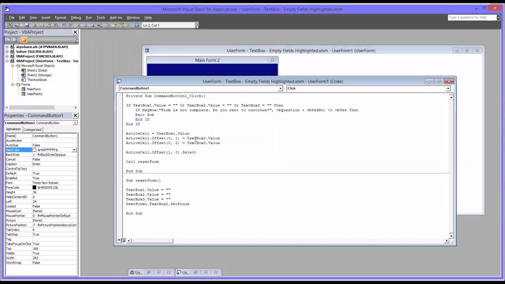Select UserForm1 in project tree
Viewport: 505px width, 284px height.
[x=34, y=94]
